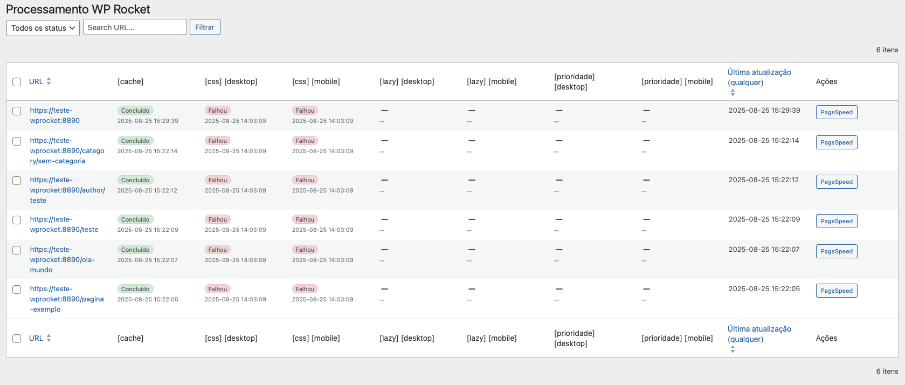Sort by Última atualização in header
Viewport: 905px width, 385px height.
759,77
